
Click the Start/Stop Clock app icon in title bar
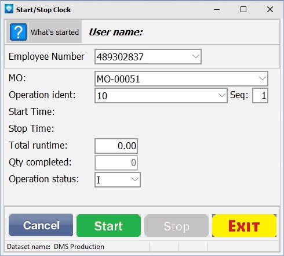point(9,9)
